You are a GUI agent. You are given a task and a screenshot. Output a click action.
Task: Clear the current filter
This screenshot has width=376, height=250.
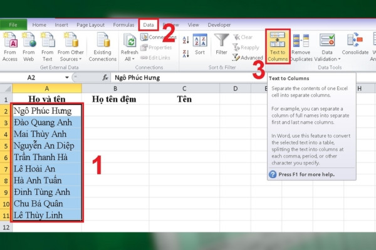pos(243,37)
